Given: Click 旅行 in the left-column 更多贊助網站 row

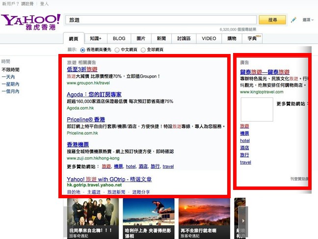Looking at the screenshot, I should click(x=155, y=166).
